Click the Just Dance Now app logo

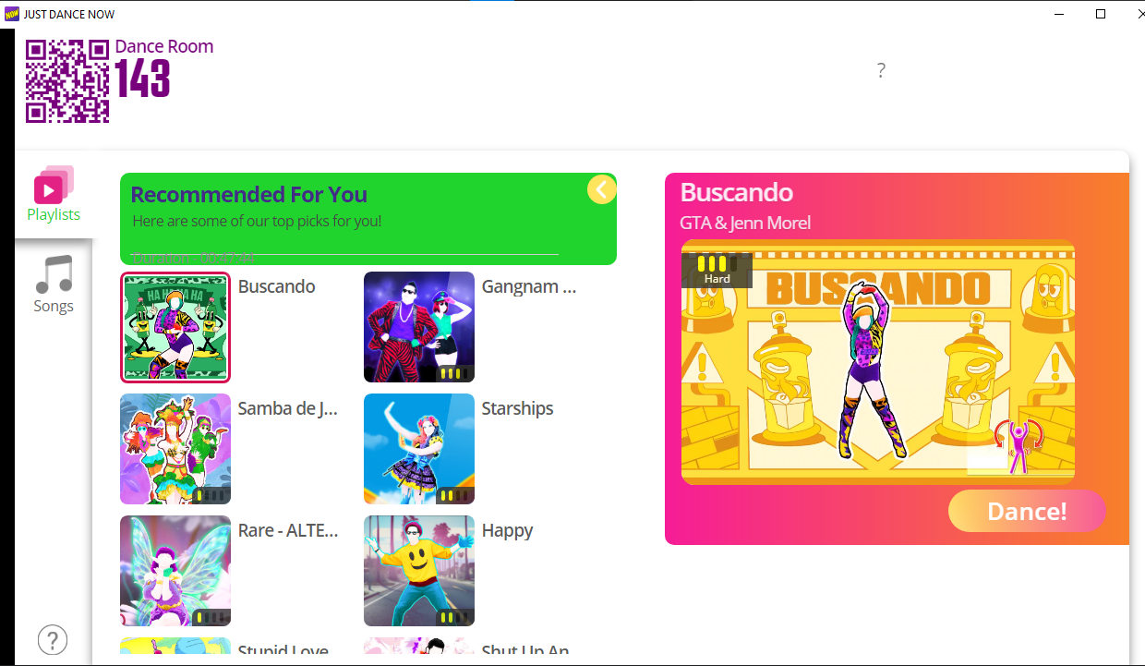[x=11, y=14]
